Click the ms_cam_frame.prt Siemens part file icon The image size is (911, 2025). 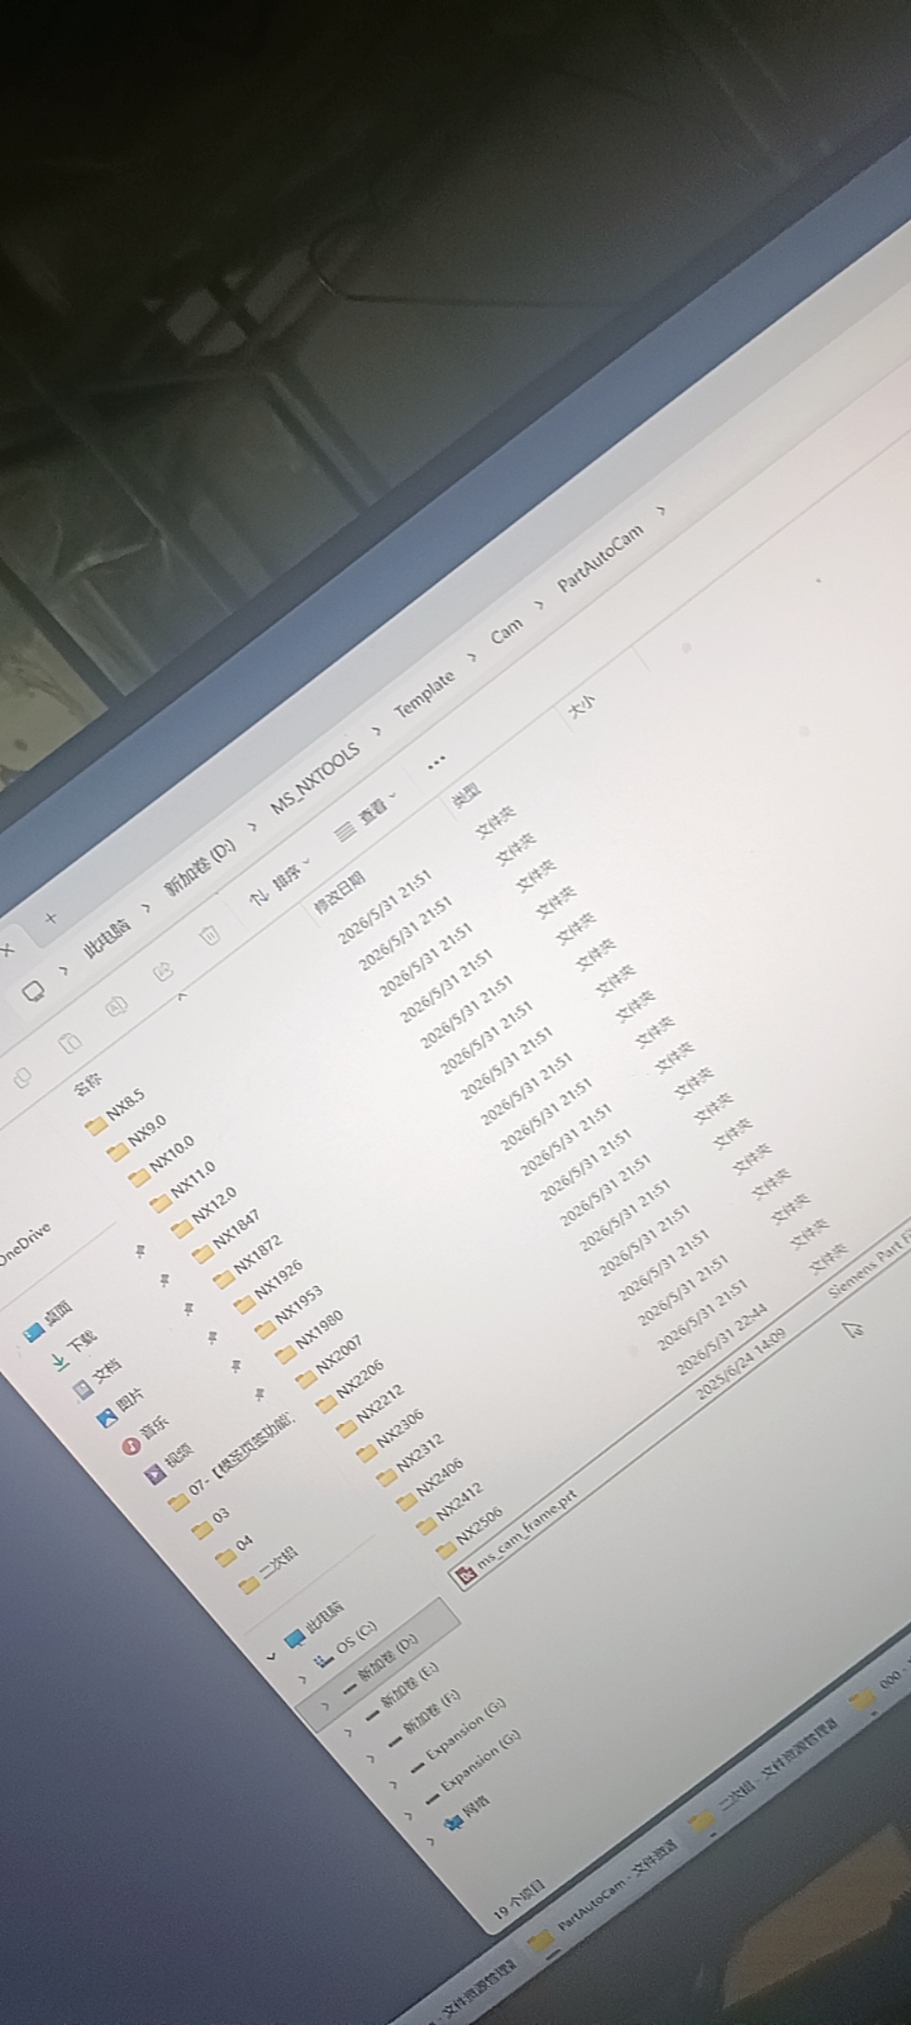coord(466,1574)
